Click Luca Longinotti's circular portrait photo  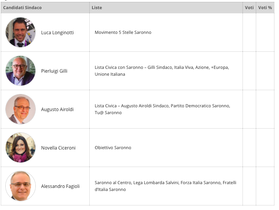[21, 32]
